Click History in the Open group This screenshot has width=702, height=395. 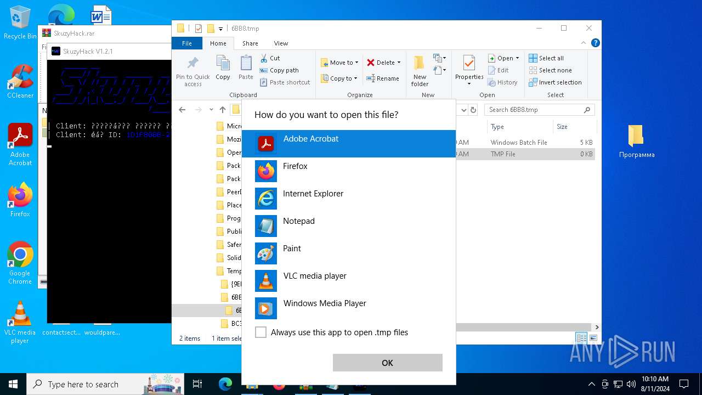tap(502, 82)
